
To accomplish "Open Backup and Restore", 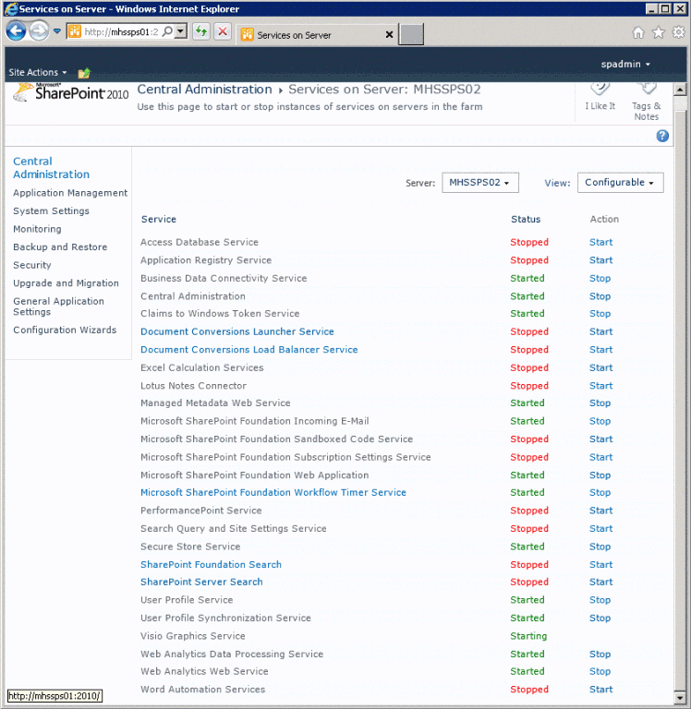I will click(x=60, y=247).
